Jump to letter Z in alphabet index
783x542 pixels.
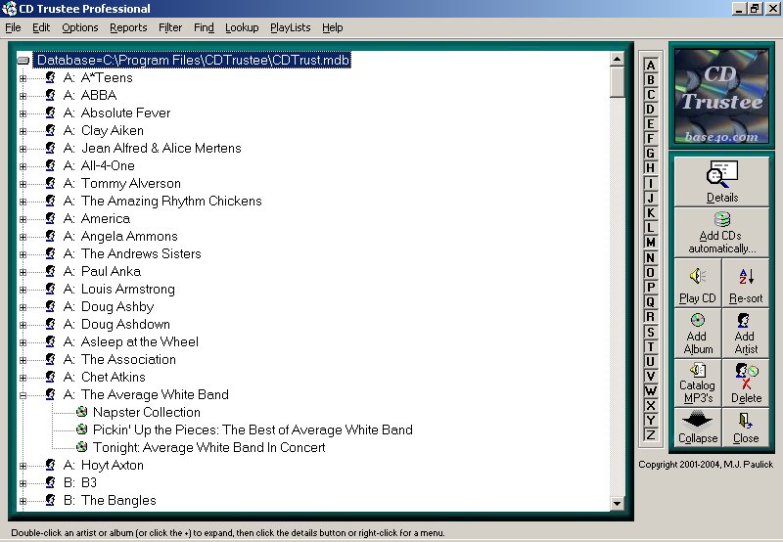650,434
